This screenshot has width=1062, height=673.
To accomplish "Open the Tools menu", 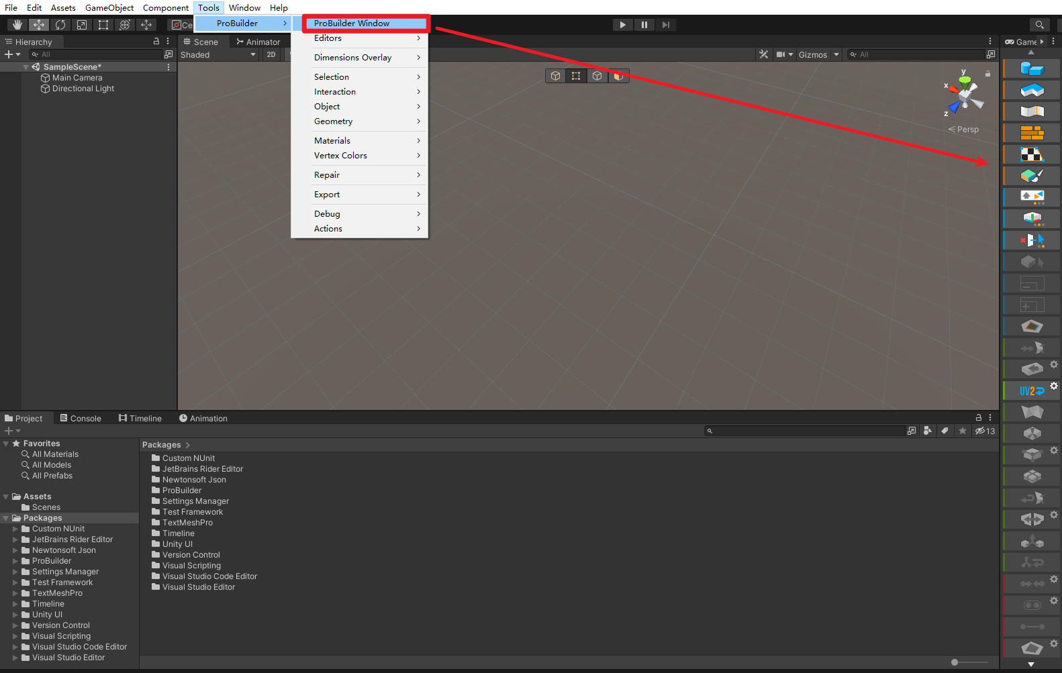I will (x=209, y=7).
